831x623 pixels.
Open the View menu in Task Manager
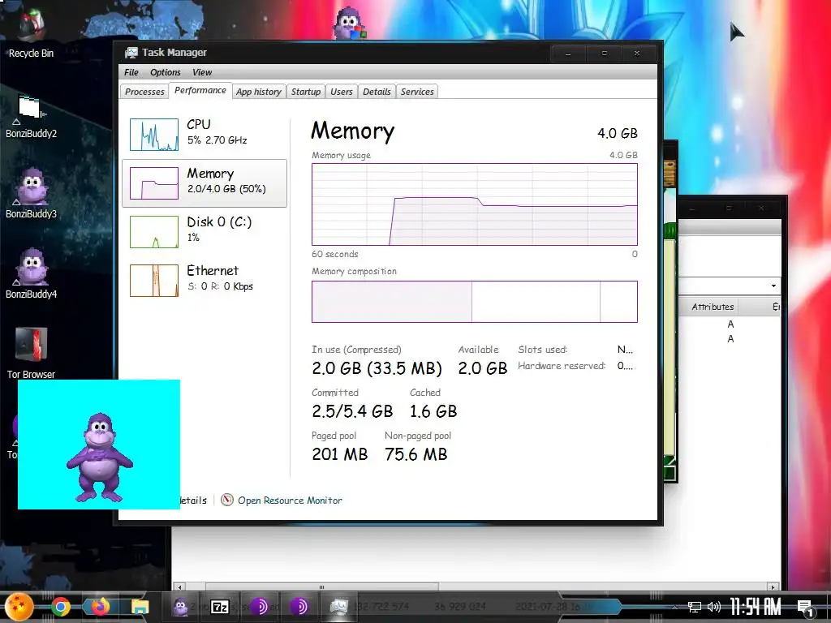tap(202, 72)
